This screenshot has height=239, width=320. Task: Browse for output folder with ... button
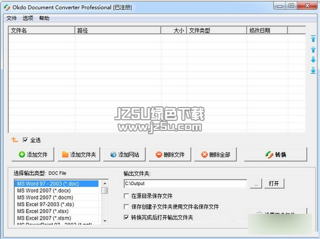[x=256, y=183]
